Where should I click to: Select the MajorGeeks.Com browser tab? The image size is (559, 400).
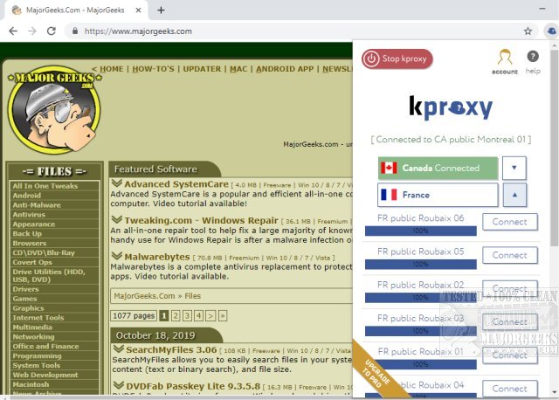tap(75, 10)
